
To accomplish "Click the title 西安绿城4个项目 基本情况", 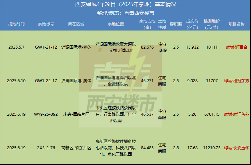I will tap(125, 4).
